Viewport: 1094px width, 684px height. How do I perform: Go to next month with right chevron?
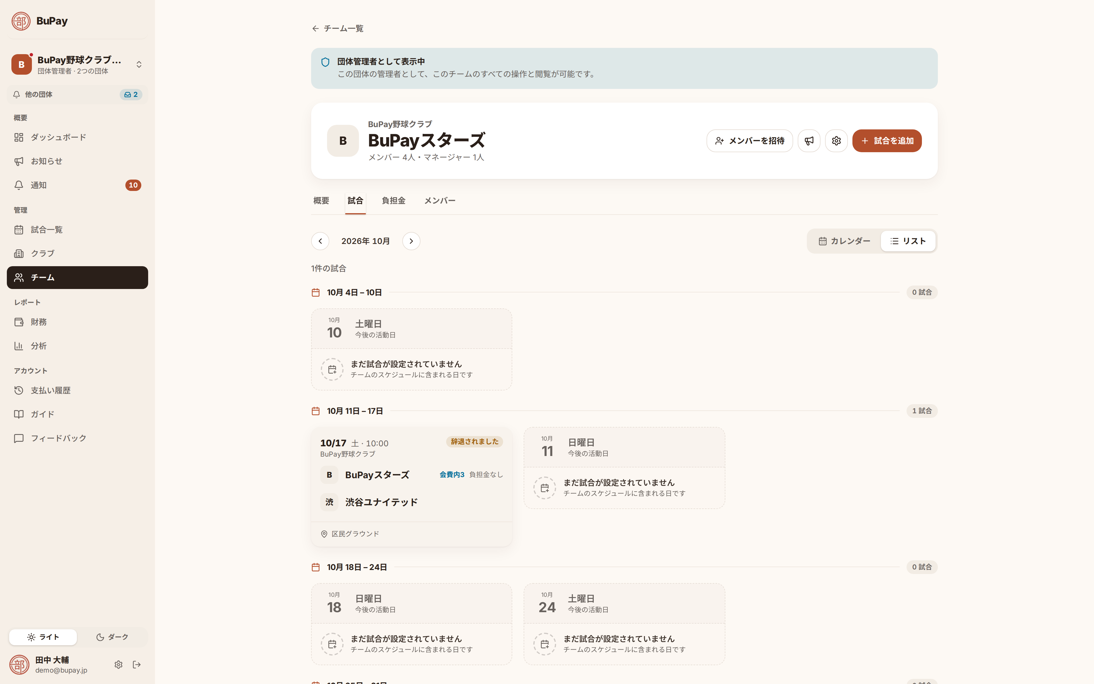click(411, 241)
